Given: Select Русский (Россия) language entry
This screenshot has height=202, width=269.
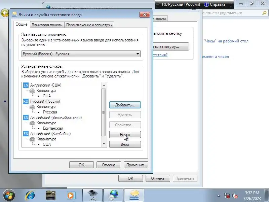Looking at the screenshot, I should [45, 101].
